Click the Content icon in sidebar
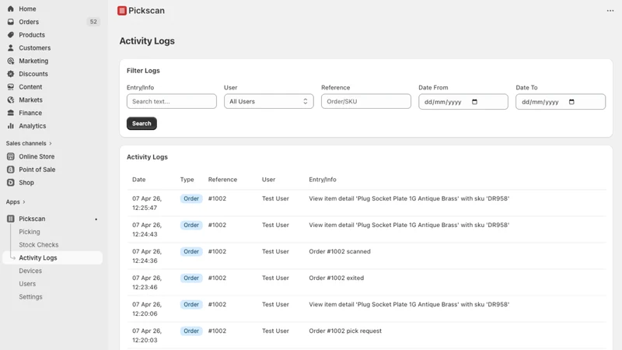The image size is (622, 350). 11,87
